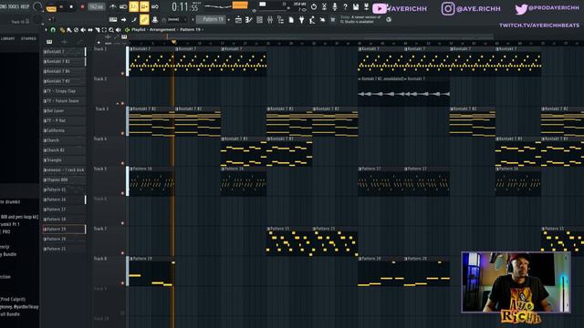584x328 pixels.
Task: Select TY - Crispy Clap in the picker
Action: (x=64, y=91)
